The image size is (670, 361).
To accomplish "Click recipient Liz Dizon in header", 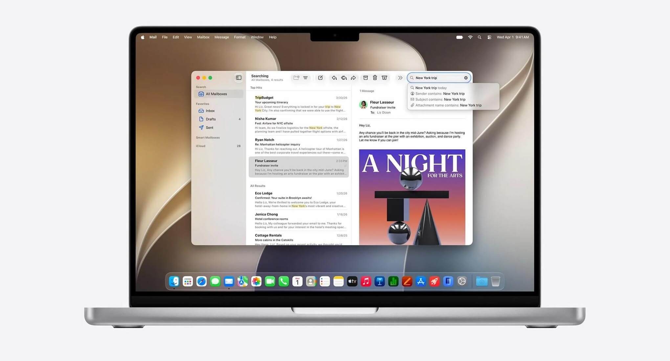I will [384, 113].
